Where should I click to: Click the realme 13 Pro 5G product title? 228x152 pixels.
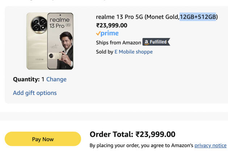(138, 17)
